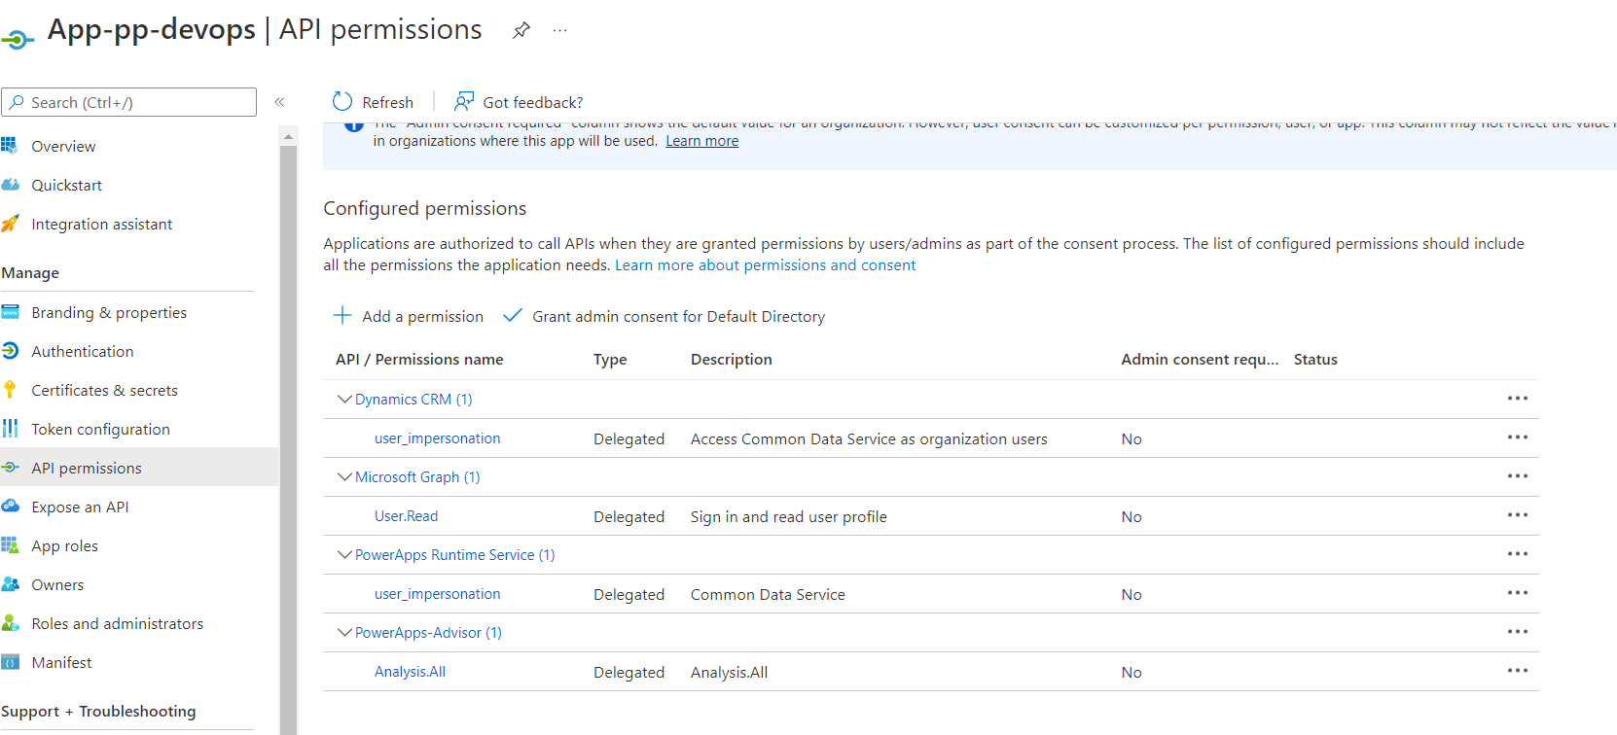Collapse the sidebar with double-chevron icon
Image resolution: width=1617 pixels, height=735 pixels.
279,102
